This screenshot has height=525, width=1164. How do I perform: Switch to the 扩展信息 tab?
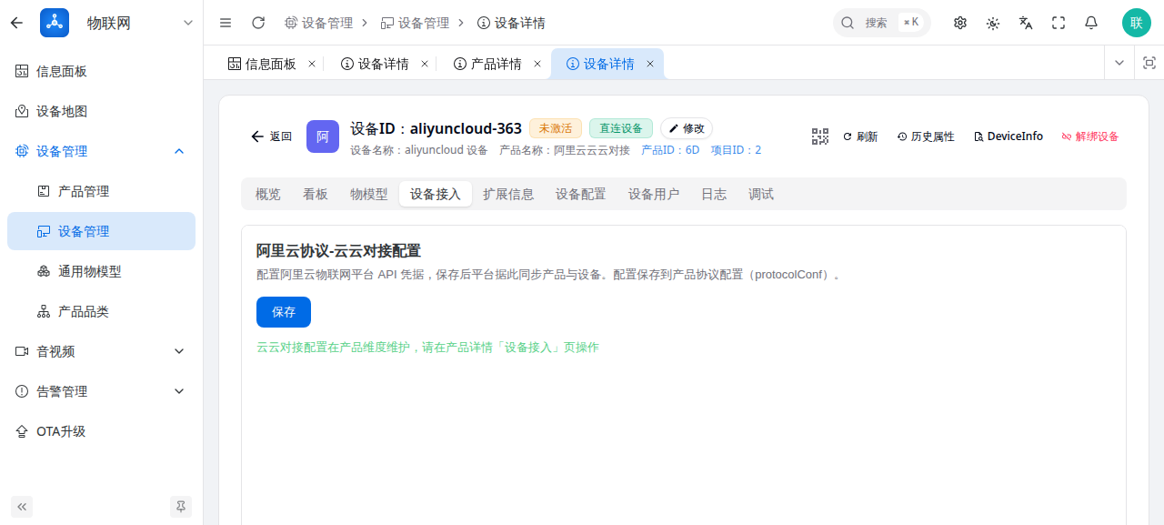(508, 194)
